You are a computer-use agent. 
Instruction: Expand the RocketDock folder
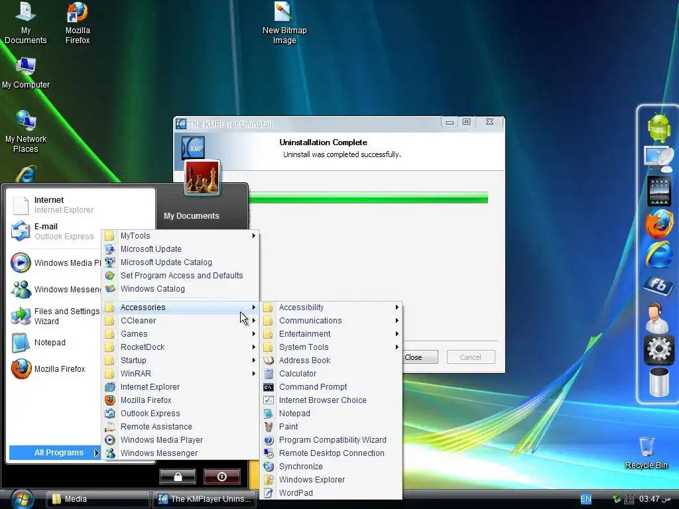pos(180,347)
